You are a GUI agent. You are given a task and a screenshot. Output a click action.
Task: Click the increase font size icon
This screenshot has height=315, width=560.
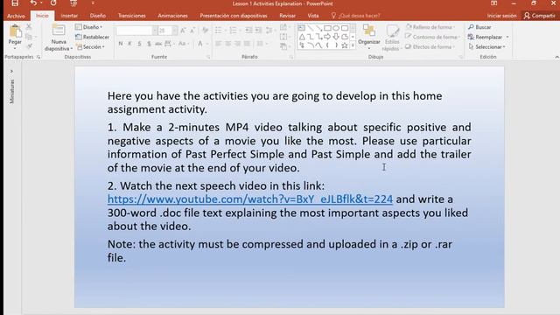pos(183,31)
